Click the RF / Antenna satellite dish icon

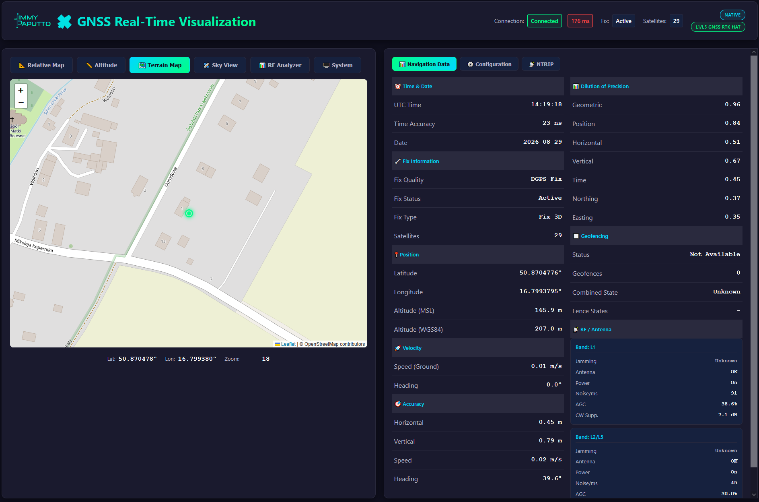pyautogui.click(x=576, y=330)
